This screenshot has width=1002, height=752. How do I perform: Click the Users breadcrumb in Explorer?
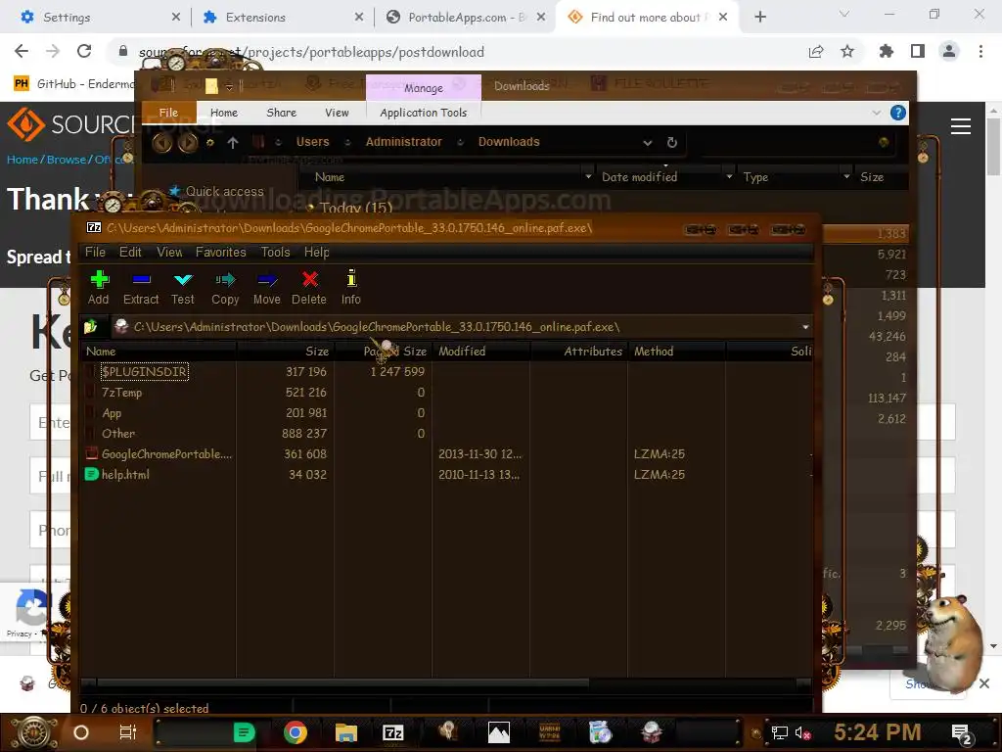click(x=312, y=142)
